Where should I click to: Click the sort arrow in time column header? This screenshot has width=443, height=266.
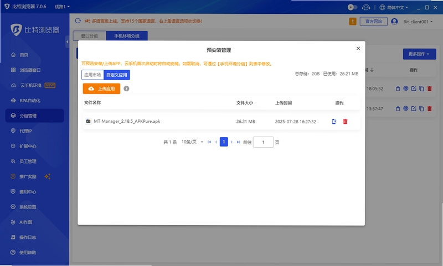372,70
